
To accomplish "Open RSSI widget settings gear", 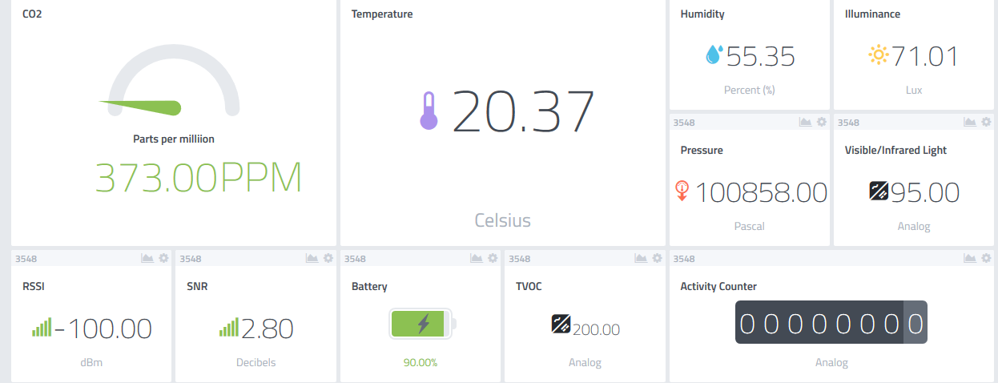I will coord(163,258).
